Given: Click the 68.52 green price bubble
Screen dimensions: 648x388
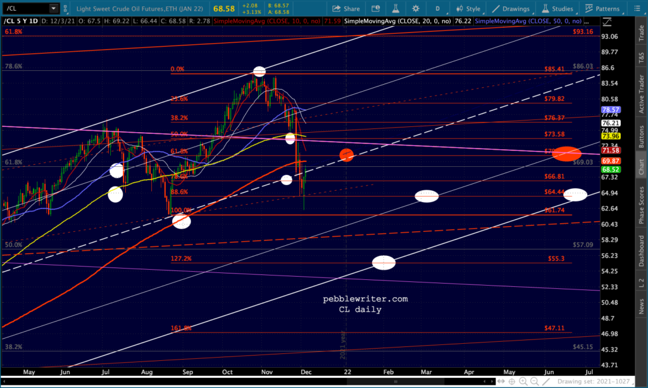Looking at the screenshot, I should click(611, 169).
